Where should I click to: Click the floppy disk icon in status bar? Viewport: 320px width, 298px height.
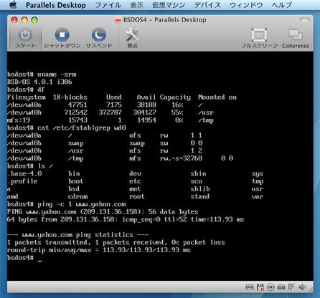pos(260,287)
